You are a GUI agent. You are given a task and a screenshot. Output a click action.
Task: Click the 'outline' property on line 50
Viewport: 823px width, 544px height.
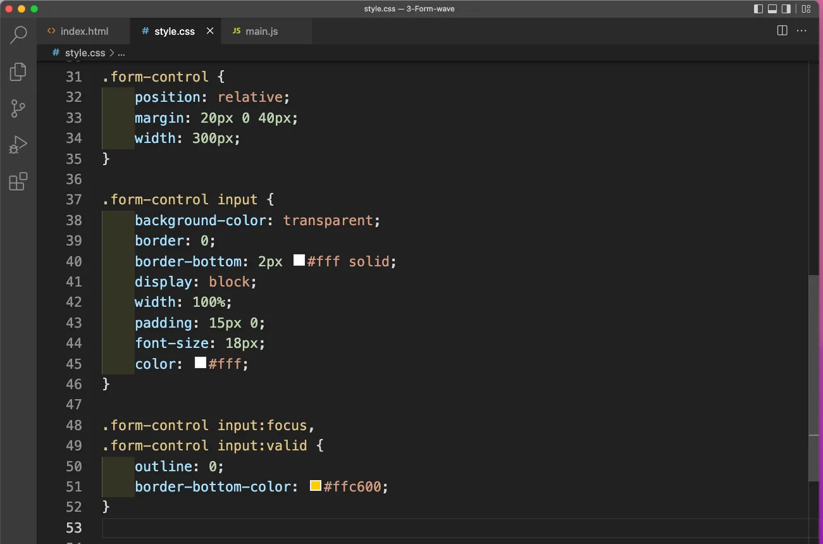pyautogui.click(x=163, y=467)
